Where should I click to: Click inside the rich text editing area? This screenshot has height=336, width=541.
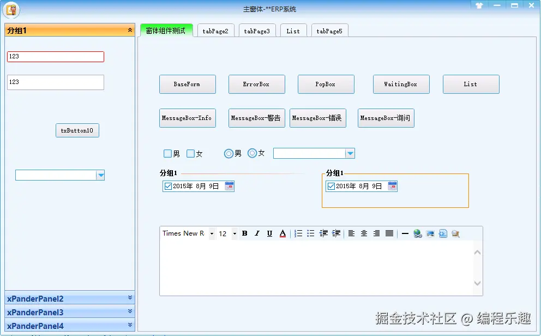(316, 267)
